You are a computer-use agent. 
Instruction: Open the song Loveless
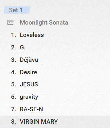[x=32, y=35]
